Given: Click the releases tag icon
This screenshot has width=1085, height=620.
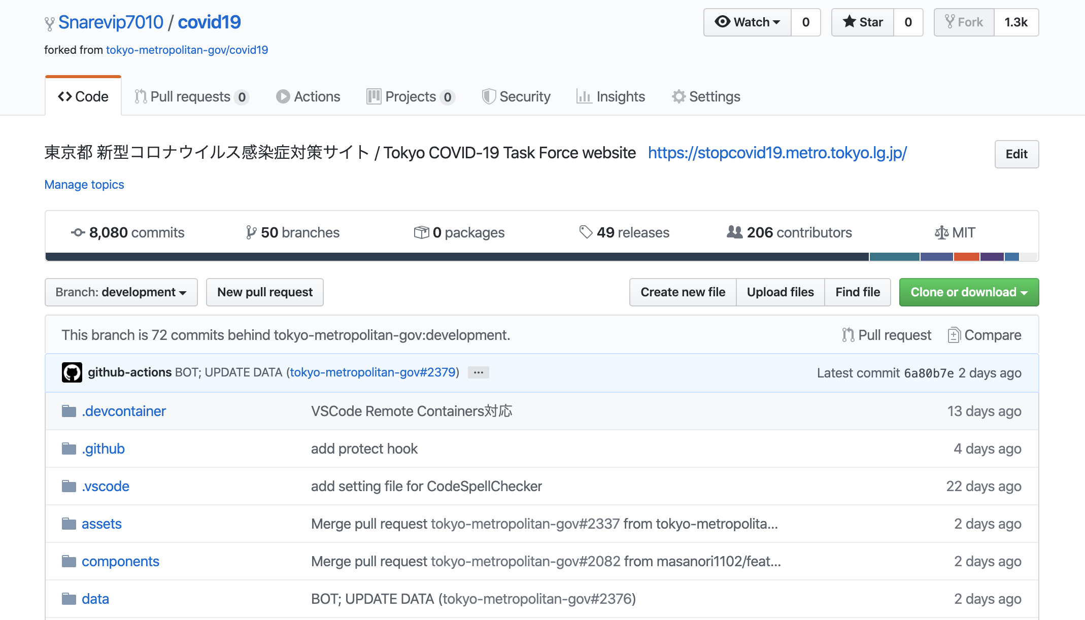Looking at the screenshot, I should click(x=586, y=232).
